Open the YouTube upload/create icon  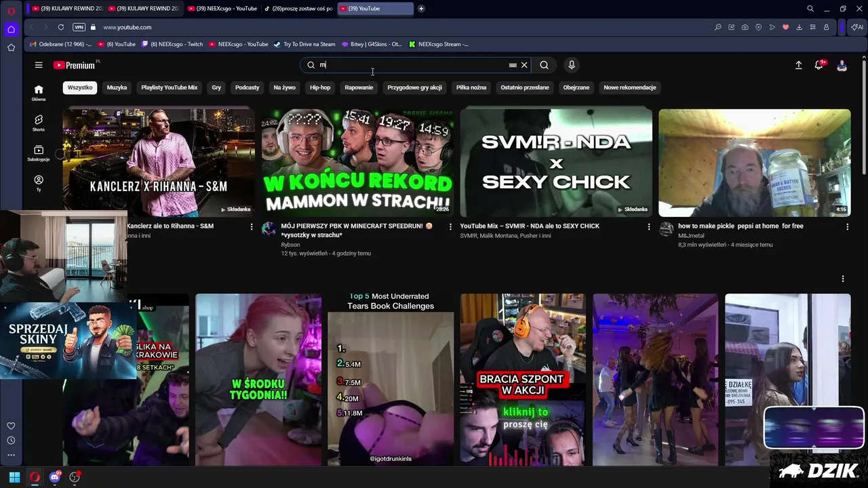tap(798, 65)
